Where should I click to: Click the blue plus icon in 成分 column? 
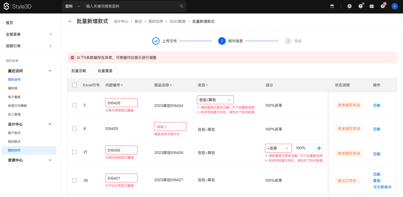319,148
